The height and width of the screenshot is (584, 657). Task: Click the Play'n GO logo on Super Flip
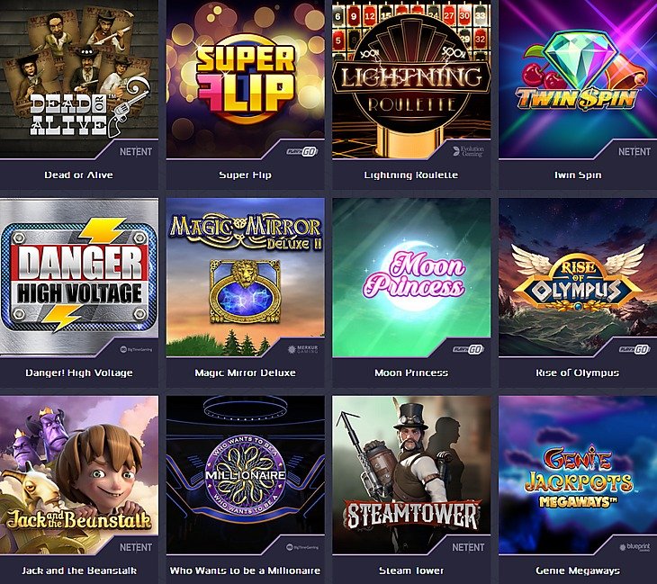302,152
